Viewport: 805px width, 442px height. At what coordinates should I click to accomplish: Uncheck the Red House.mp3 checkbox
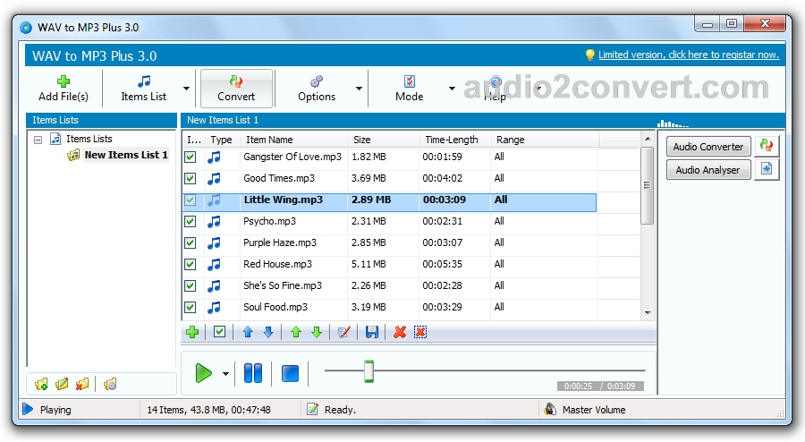tap(191, 264)
